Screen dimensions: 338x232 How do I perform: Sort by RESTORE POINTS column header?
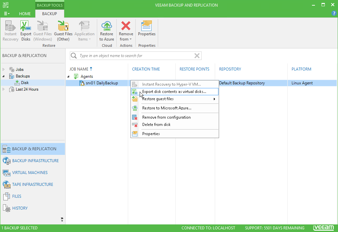[194, 69]
